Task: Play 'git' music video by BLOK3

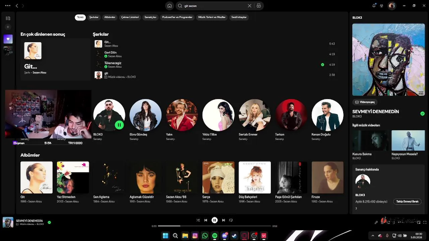Action: pyautogui.click(x=214, y=75)
